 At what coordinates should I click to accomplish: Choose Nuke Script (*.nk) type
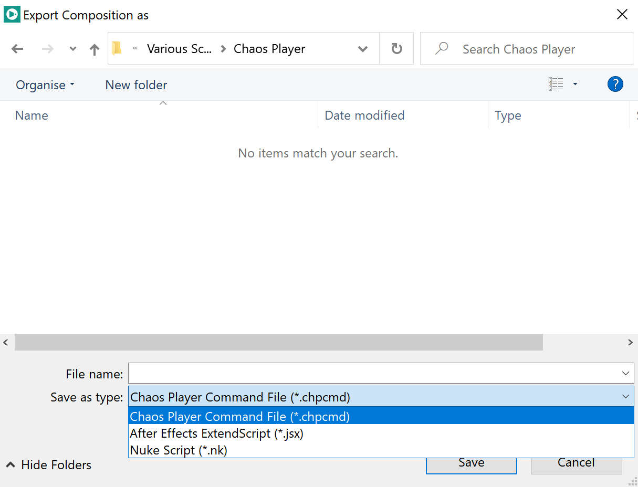(x=381, y=450)
